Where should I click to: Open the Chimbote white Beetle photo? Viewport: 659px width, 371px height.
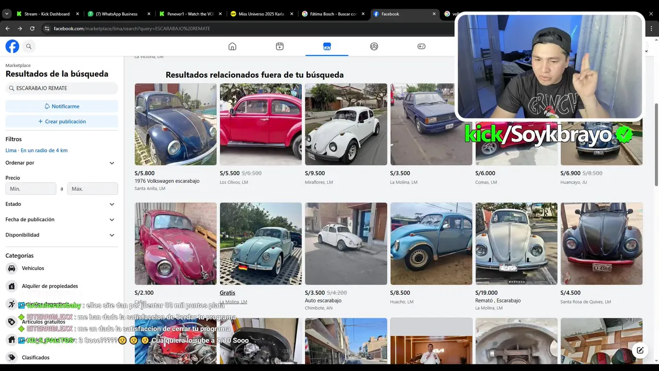coord(346,244)
